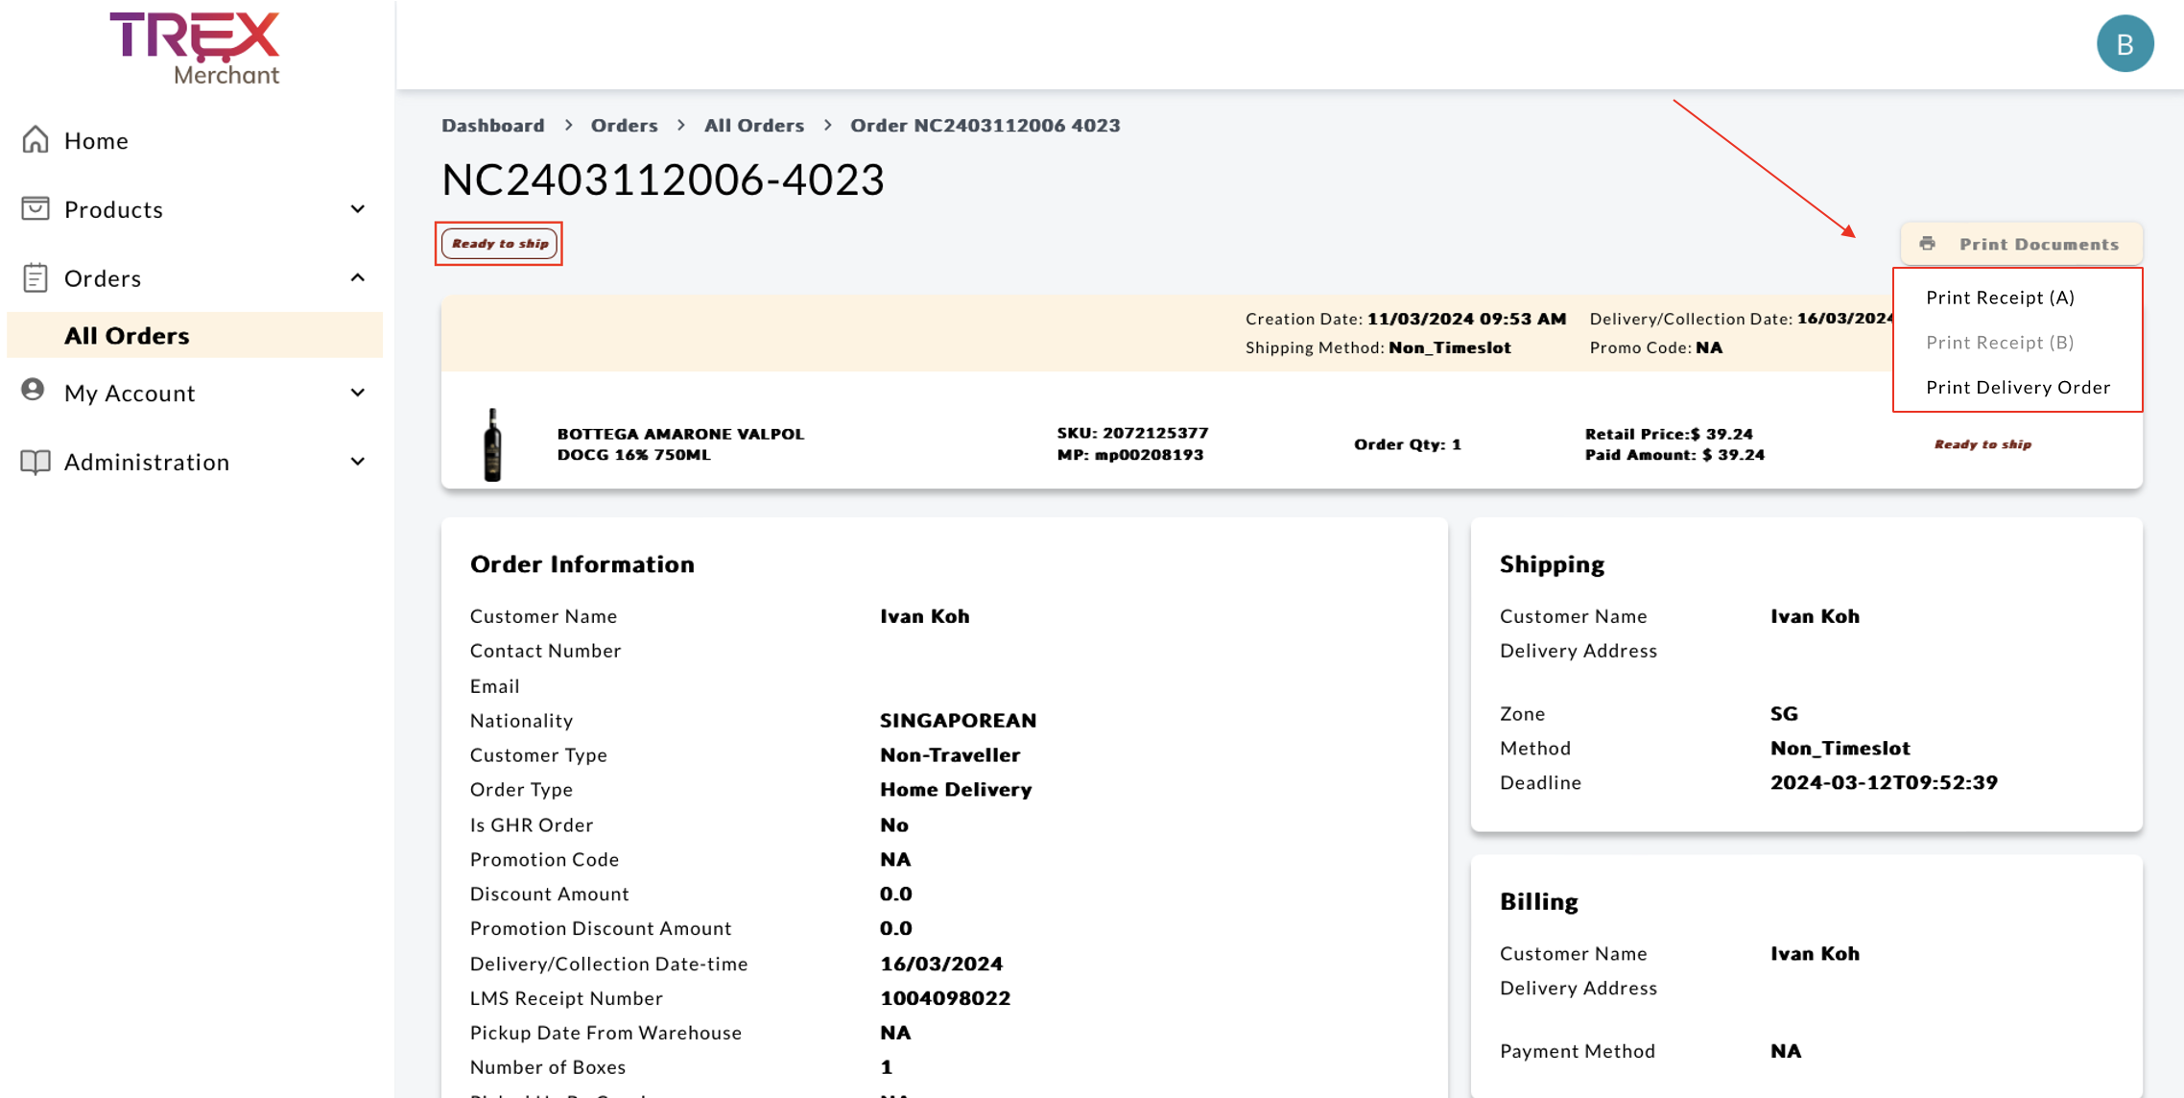Select Print Delivery Order option
This screenshot has height=1098, width=2184.
coord(2017,387)
